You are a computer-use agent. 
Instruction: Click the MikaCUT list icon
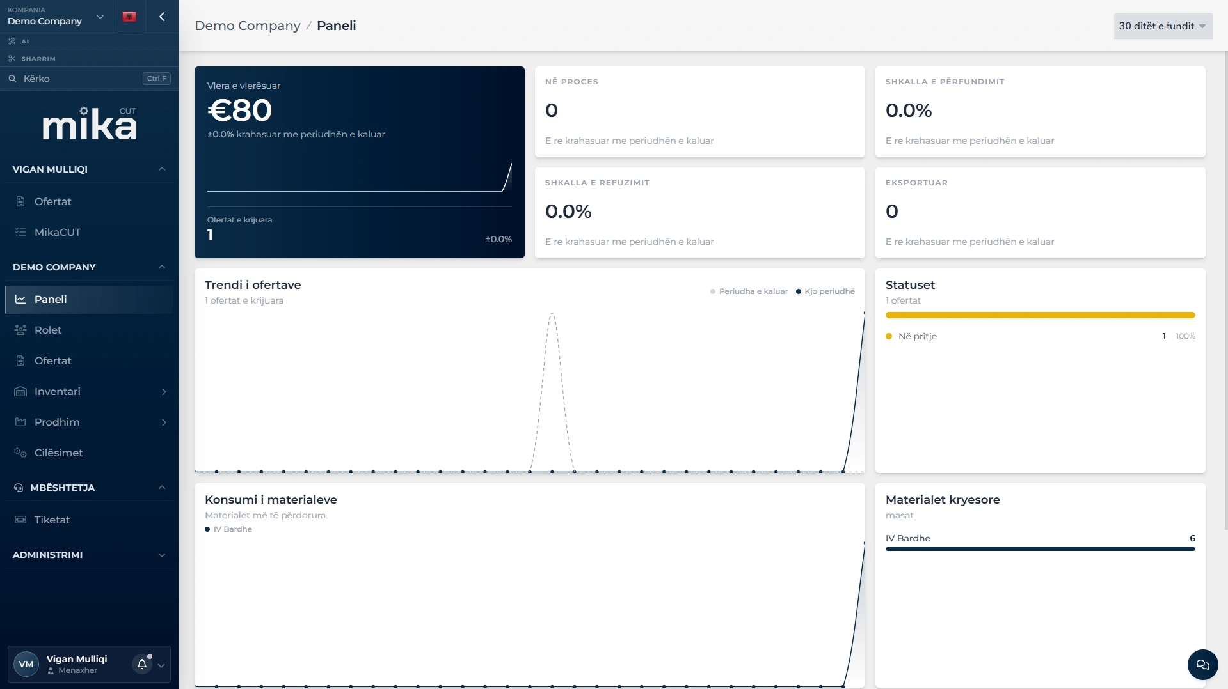point(20,232)
